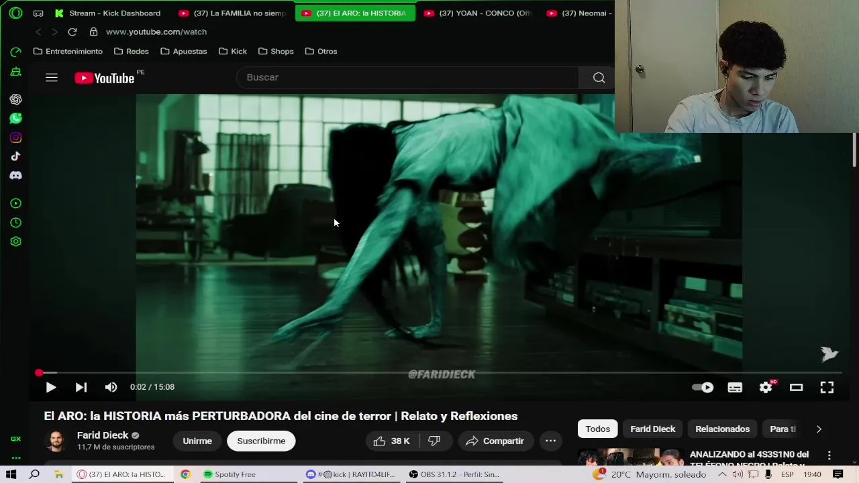Enter fullscreen video mode
This screenshot has width=859, height=483.
[x=827, y=387]
